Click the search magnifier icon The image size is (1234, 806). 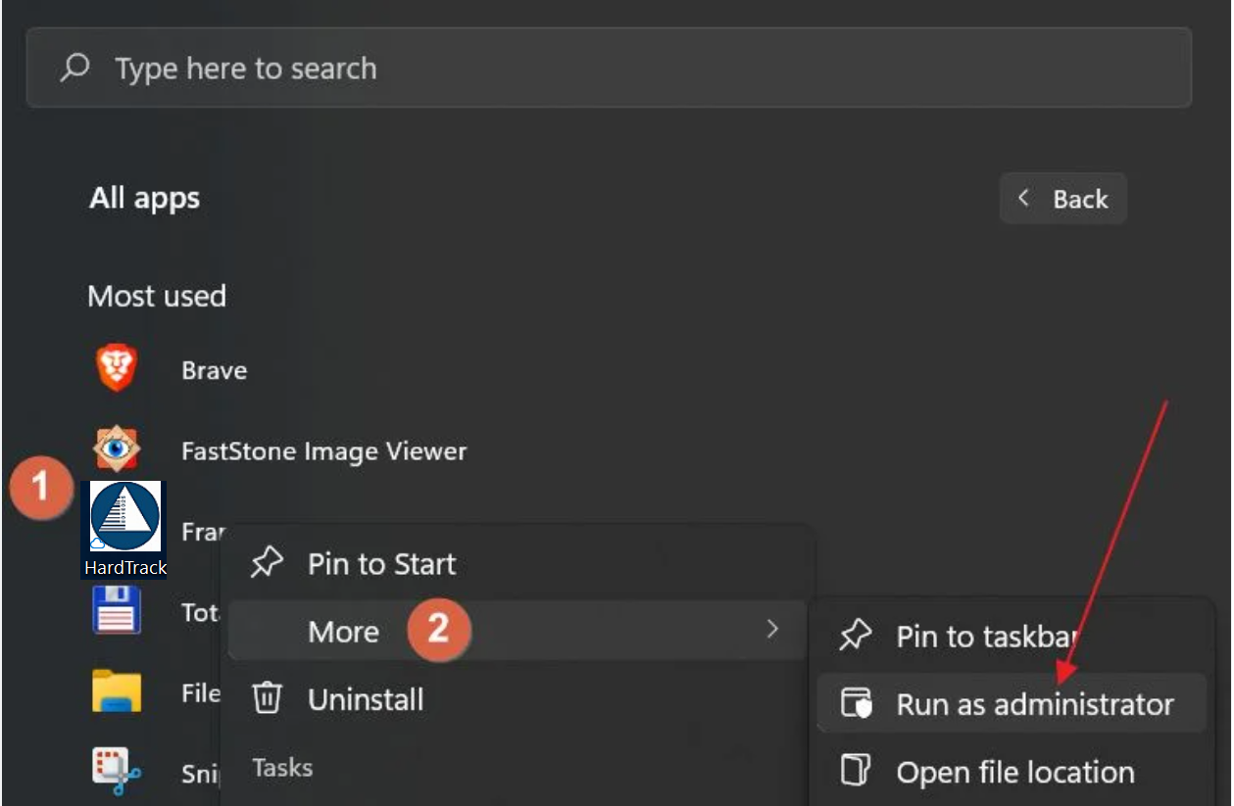[x=75, y=68]
